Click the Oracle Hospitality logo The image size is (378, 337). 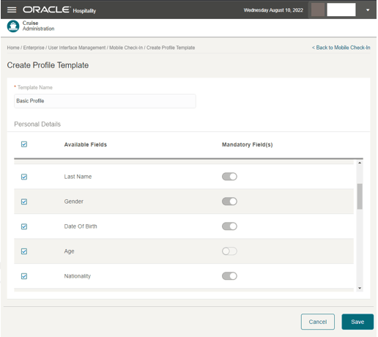pyautogui.click(x=59, y=10)
